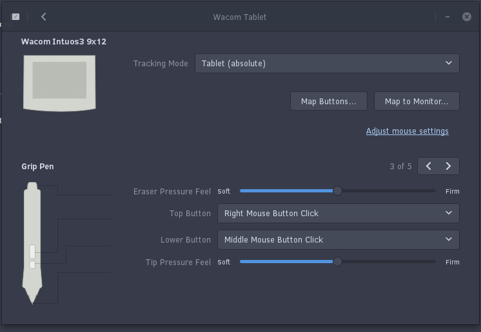Click the Wacom Tablet window title
The image size is (481, 332).
240,17
